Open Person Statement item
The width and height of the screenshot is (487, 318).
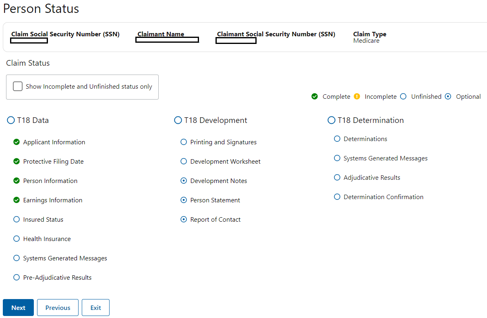point(215,200)
